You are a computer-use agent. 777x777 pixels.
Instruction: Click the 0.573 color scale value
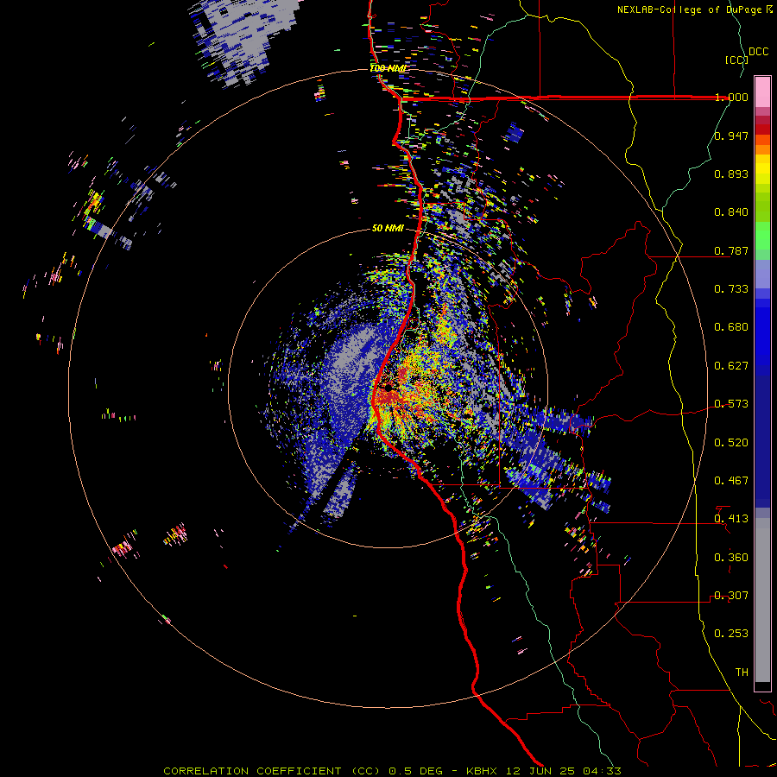(x=731, y=404)
